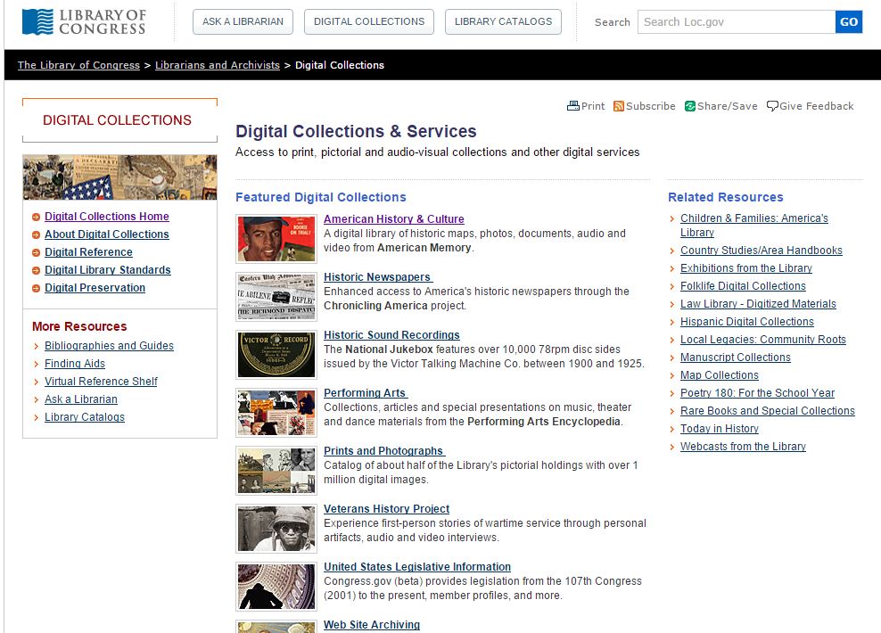881x633 pixels.
Task: Click the Digital Collections & Services page title
Action: tap(356, 131)
